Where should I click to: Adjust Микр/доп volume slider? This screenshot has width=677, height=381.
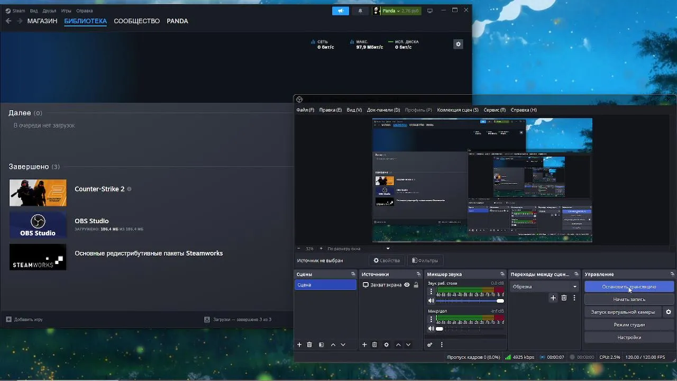[470, 329]
